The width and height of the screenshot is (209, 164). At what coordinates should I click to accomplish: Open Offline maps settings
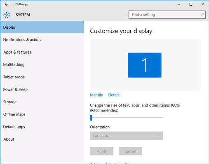click(x=42, y=114)
